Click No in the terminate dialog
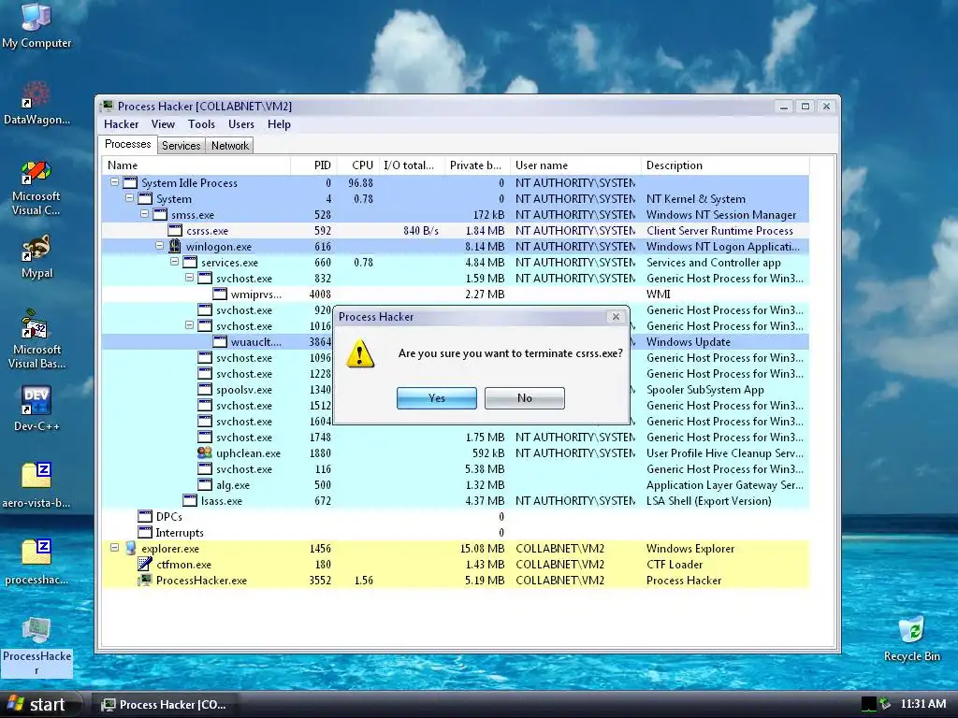The height and width of the screenshot is (718, 958). [x=524, y=398]
